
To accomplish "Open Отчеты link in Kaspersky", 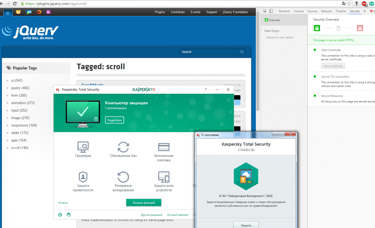I will click(x=63, y=203).
